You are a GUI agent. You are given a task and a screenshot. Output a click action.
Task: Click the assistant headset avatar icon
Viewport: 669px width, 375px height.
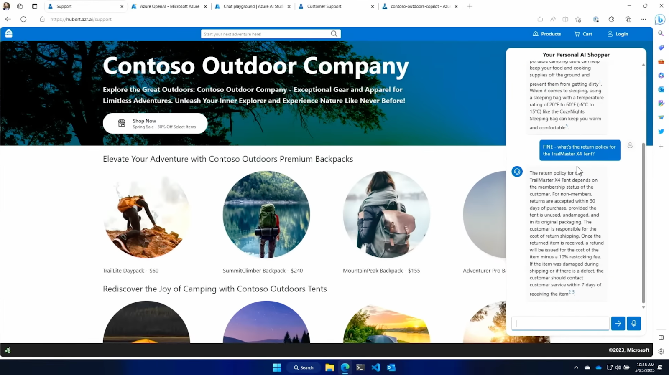click(x=517, y=172)
